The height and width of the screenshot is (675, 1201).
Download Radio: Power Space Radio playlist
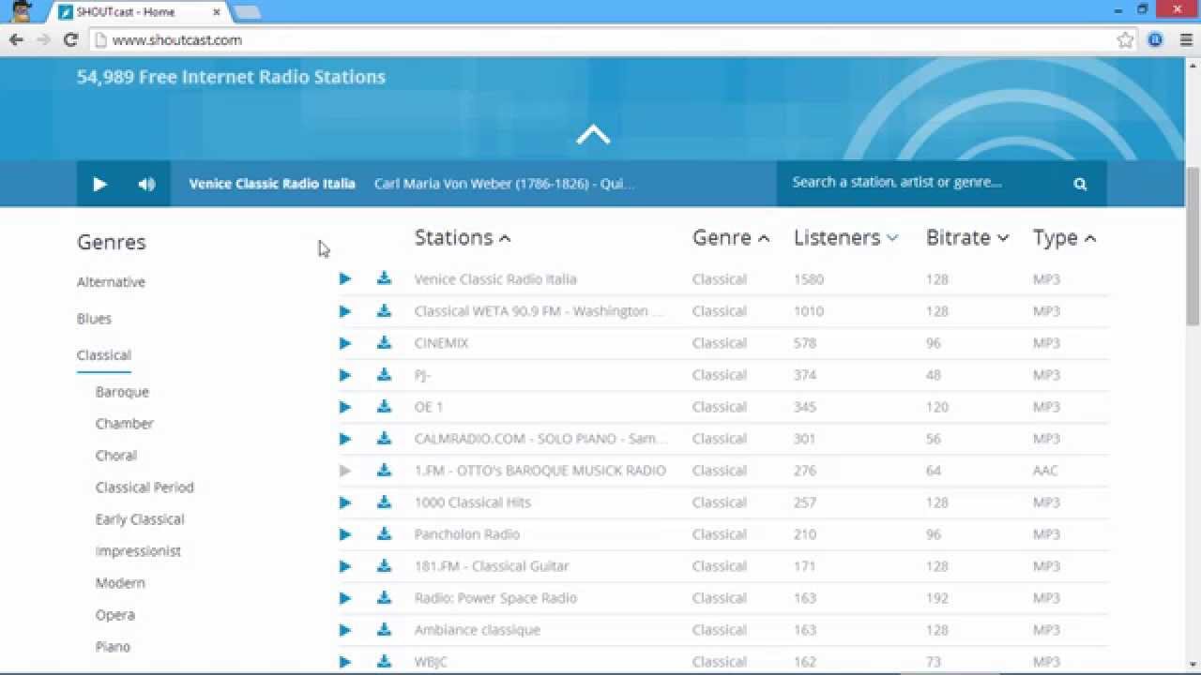tap(384, 597)
